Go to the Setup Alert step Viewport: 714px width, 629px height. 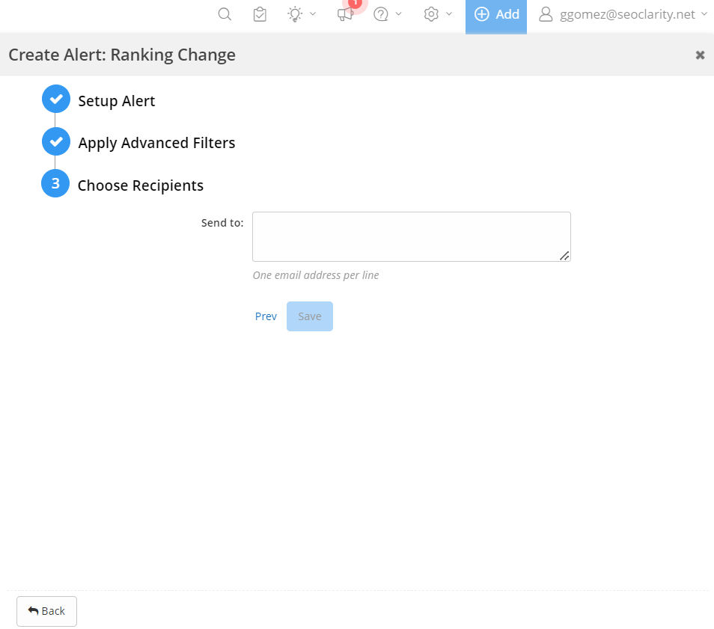(116, 101)
